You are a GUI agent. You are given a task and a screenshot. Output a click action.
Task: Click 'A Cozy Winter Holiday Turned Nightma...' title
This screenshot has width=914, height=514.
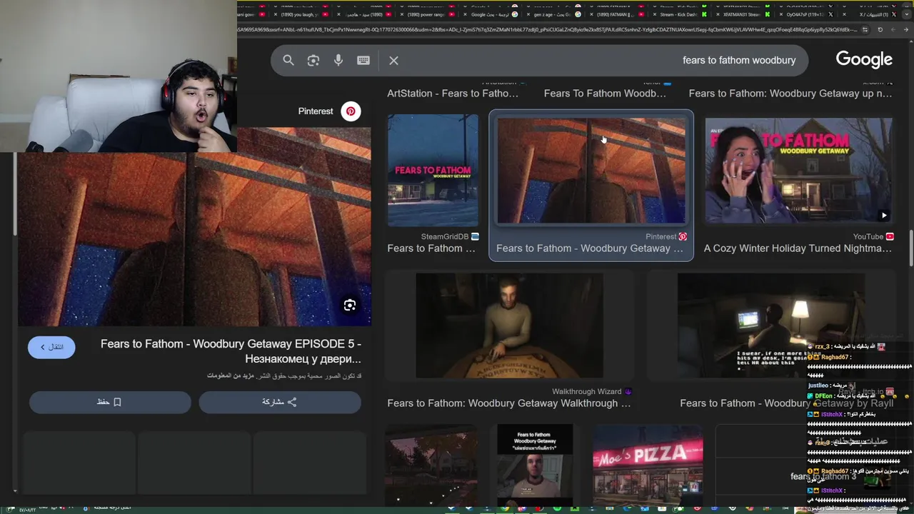point(798,248)
